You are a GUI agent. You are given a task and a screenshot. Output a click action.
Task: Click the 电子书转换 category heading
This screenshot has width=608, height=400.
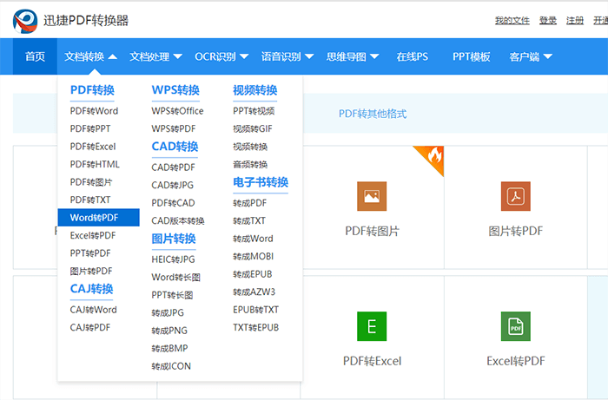[x=261, y=182]
